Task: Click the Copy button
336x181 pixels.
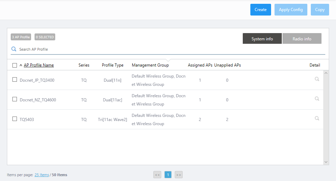Action: [320, 10]
